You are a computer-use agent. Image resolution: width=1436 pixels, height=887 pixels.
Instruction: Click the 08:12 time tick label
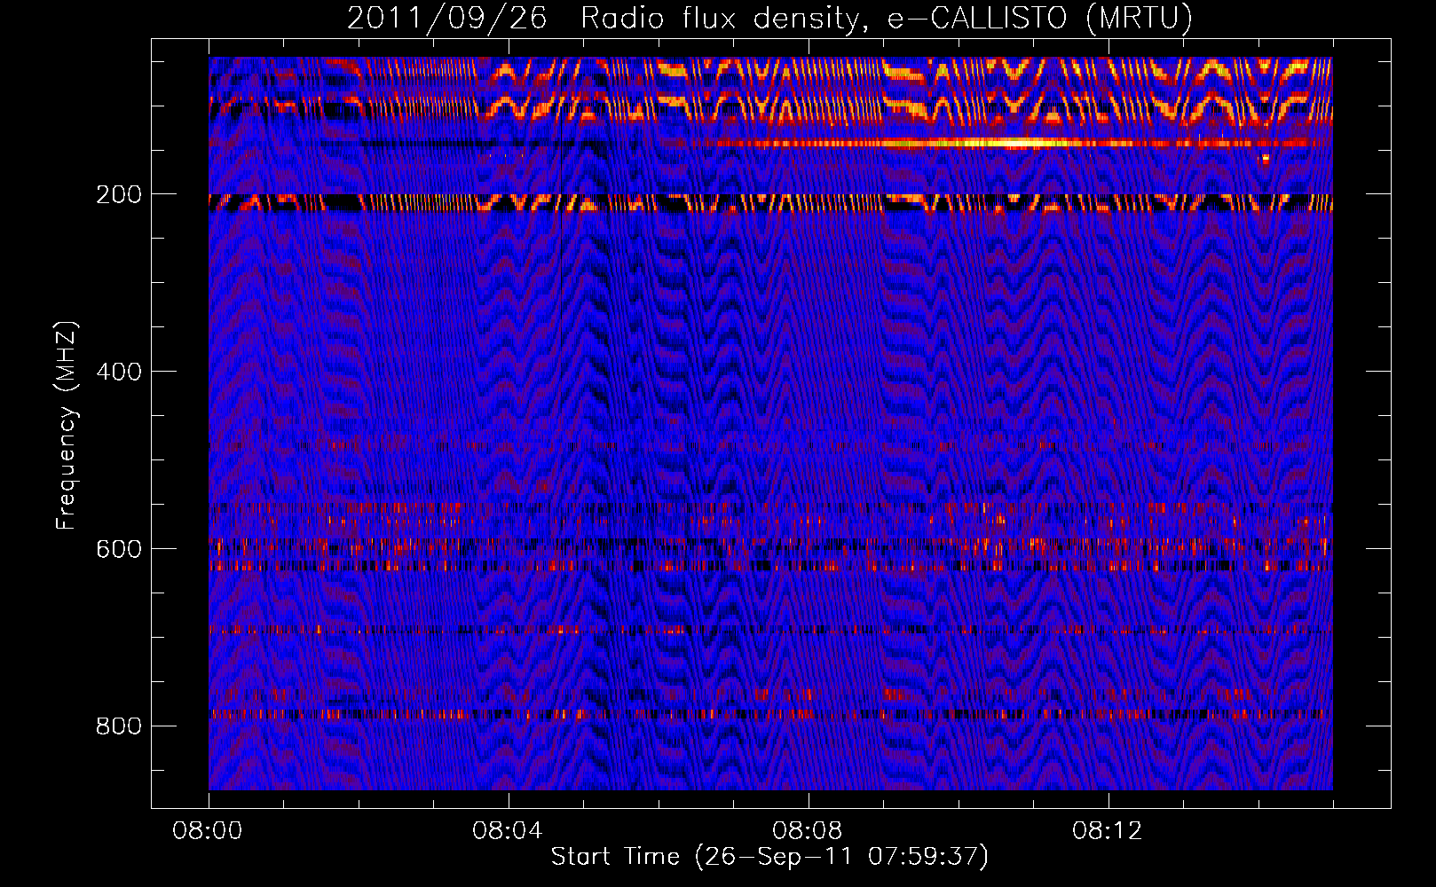(1108, 831)
